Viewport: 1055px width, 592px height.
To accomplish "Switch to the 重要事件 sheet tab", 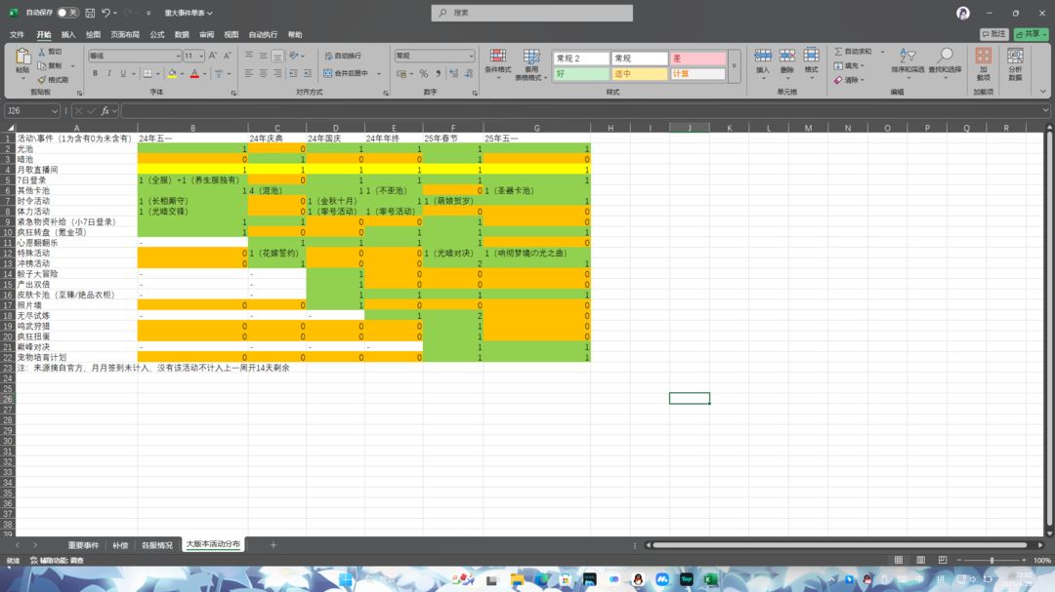I will pyautogui.click(x=83, y=545).
